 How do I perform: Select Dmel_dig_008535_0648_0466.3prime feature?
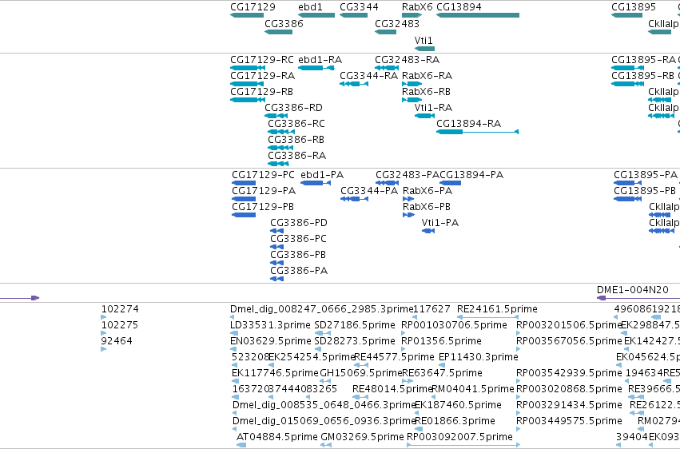(x=235, y=413)
